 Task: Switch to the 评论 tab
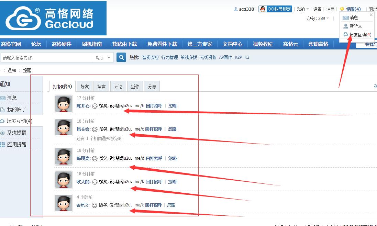[x=118, y=87]
